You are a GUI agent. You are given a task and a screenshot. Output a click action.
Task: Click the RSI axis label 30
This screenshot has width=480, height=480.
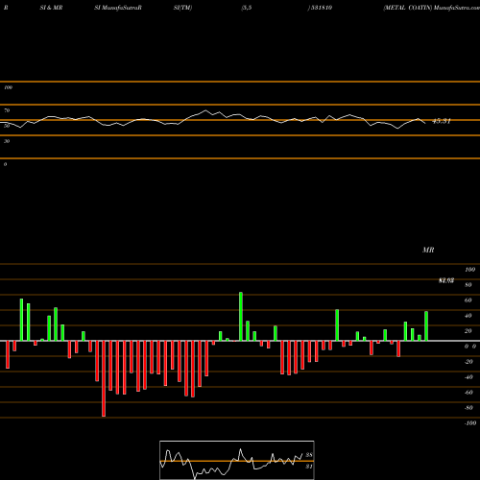click(x=7, y=141)
